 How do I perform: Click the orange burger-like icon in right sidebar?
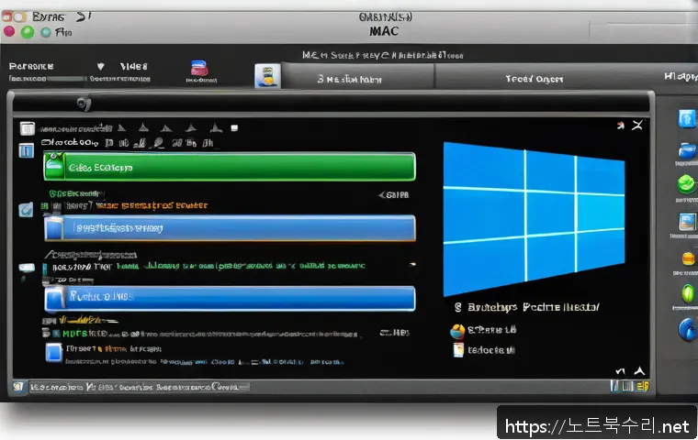pyautogui.click(x=686, y=258)
